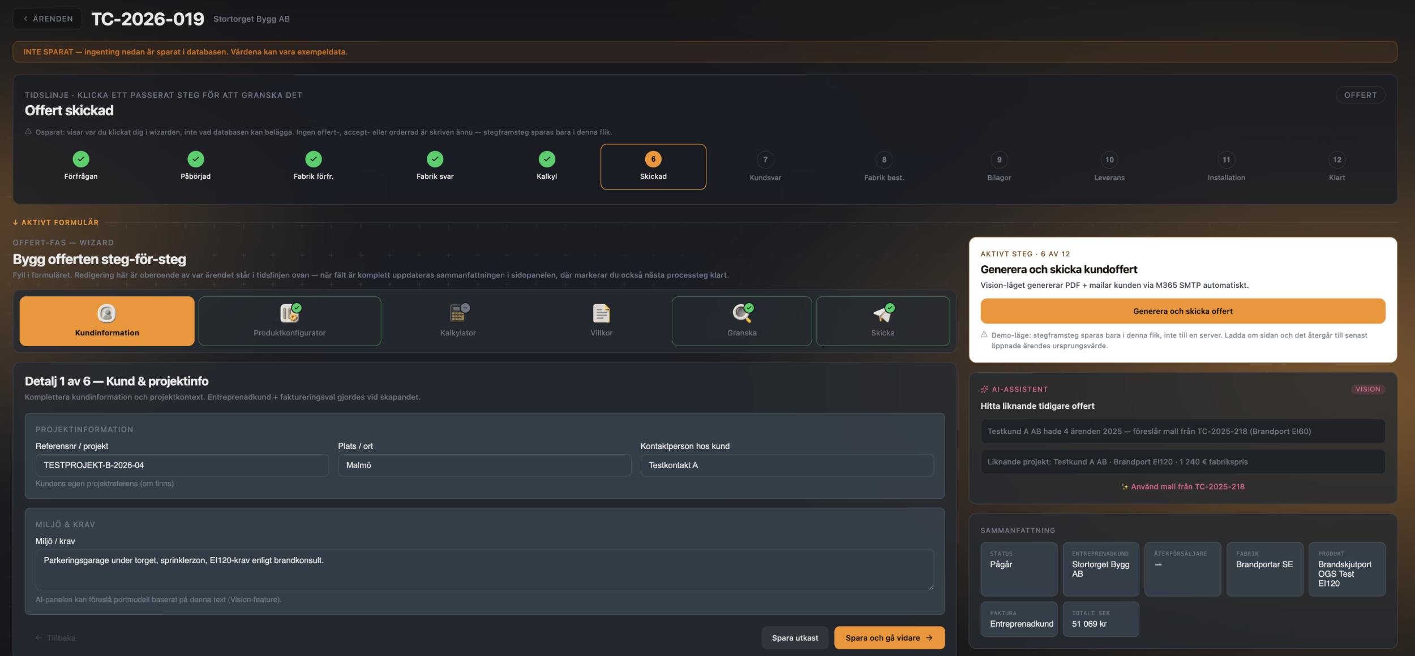Click step 8 Fabrik best. circle

(x=884, y=159)
